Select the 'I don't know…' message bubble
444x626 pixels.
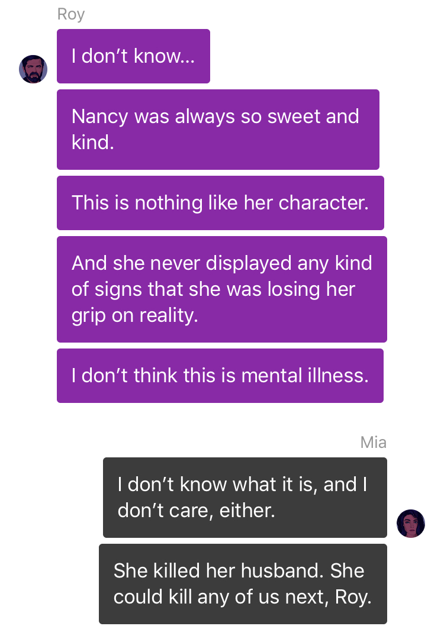[x=133, y=56]
